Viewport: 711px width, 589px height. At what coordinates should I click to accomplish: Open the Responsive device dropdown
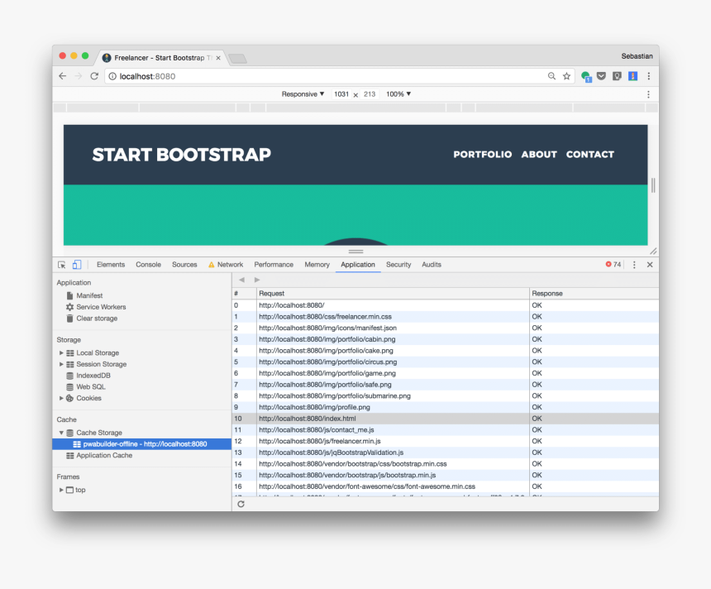pos(303,94)
